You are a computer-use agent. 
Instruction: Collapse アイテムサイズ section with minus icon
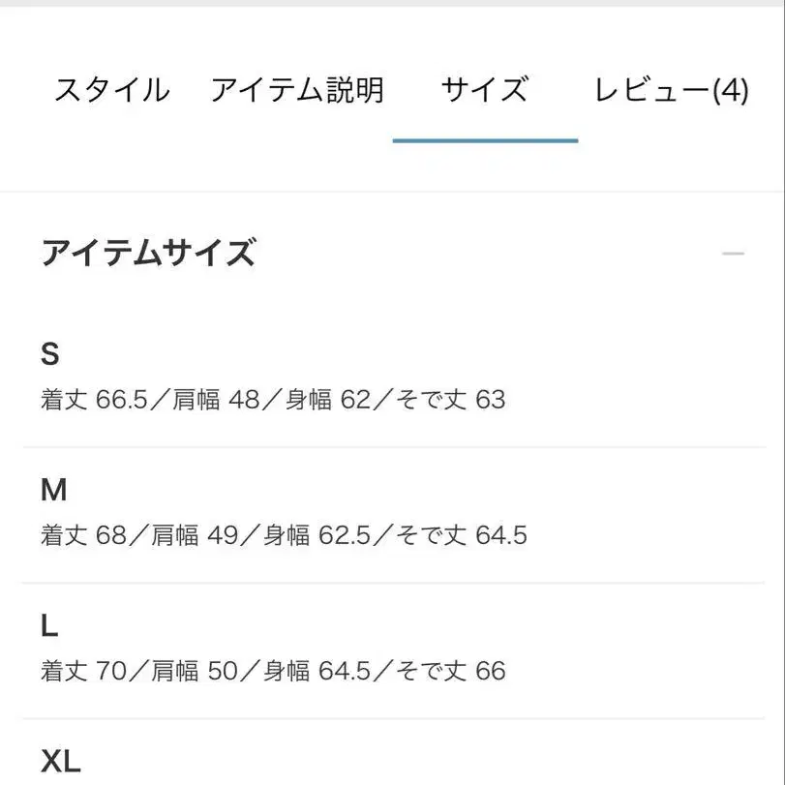coord(733,254)
